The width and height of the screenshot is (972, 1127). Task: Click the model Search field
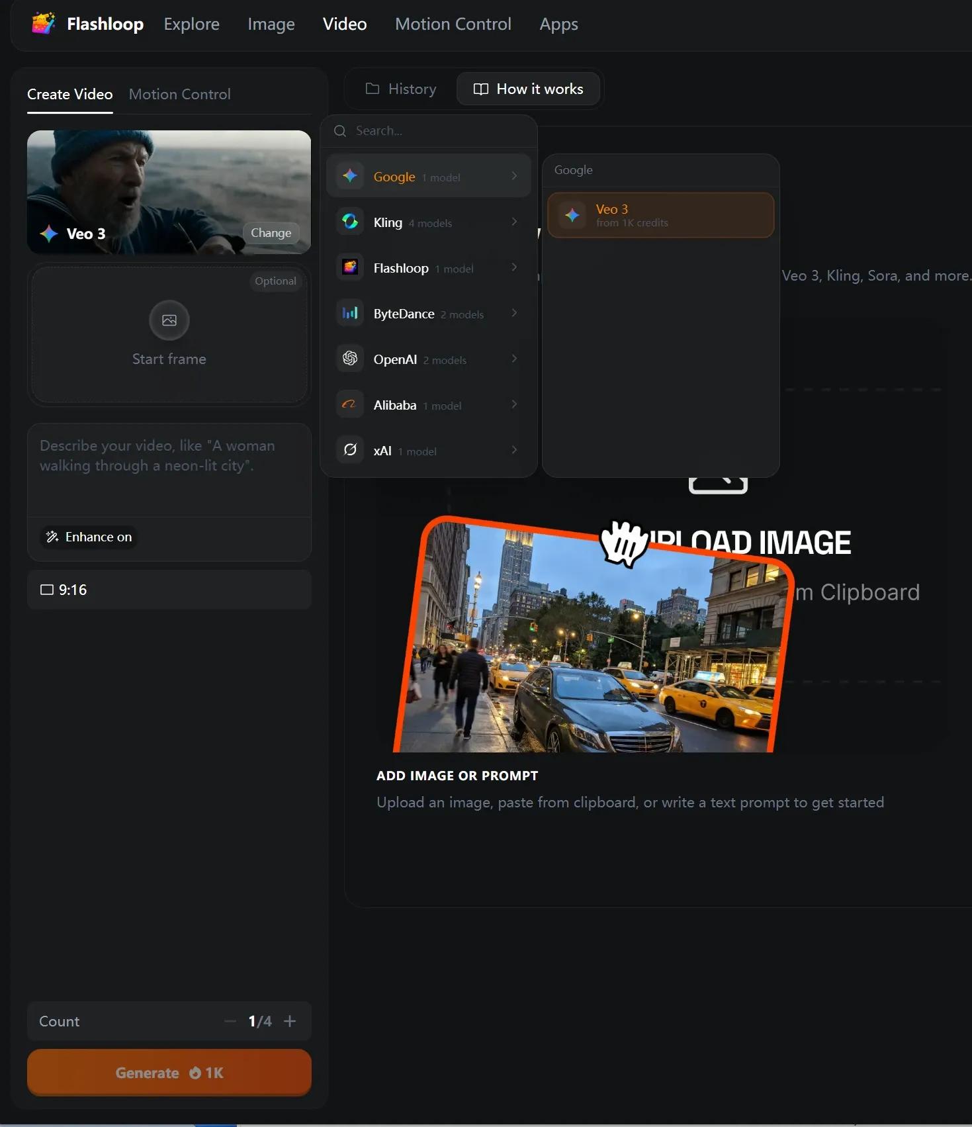(x=429, y=131)
